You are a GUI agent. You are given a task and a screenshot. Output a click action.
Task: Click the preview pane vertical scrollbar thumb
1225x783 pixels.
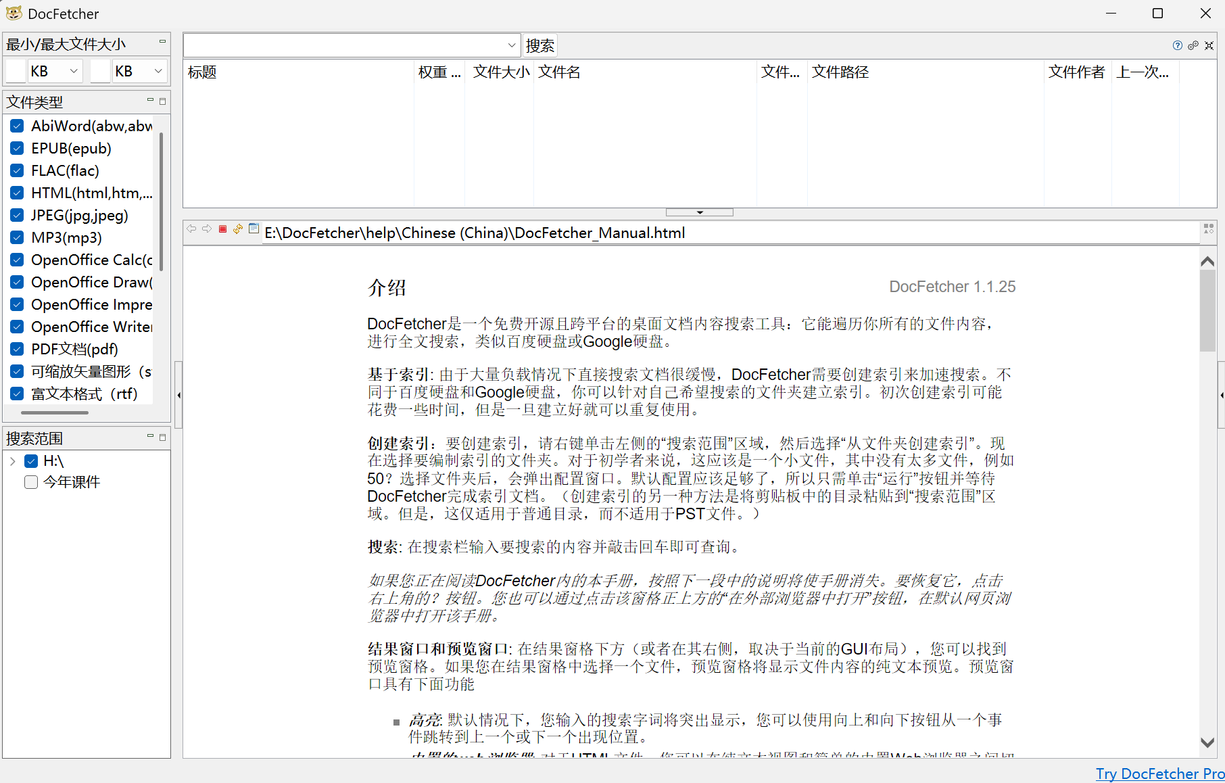[1207, 311]
